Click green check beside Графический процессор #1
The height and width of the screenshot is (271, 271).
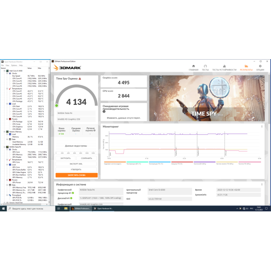pos(73,193)
